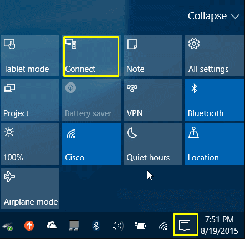Toggle the Location tile off
The width and height of the screenshot is (245, 239).
215,144
